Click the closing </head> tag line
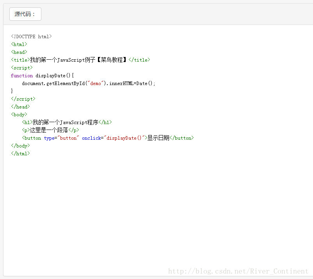This screenshot has height=279, width=313. [x=20, y=107]
